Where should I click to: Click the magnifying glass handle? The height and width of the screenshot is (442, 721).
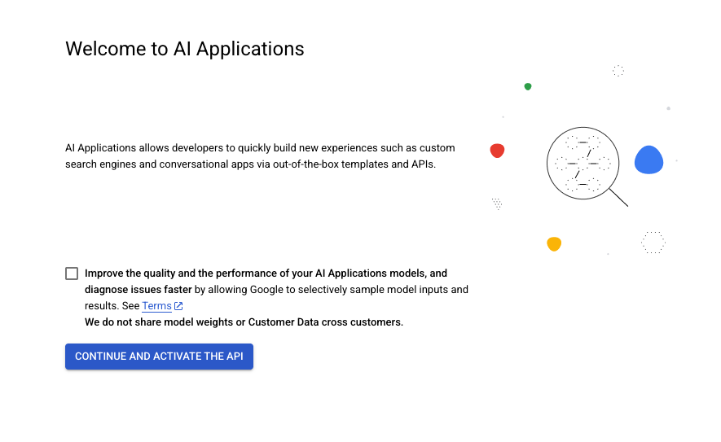click(619, 198)
